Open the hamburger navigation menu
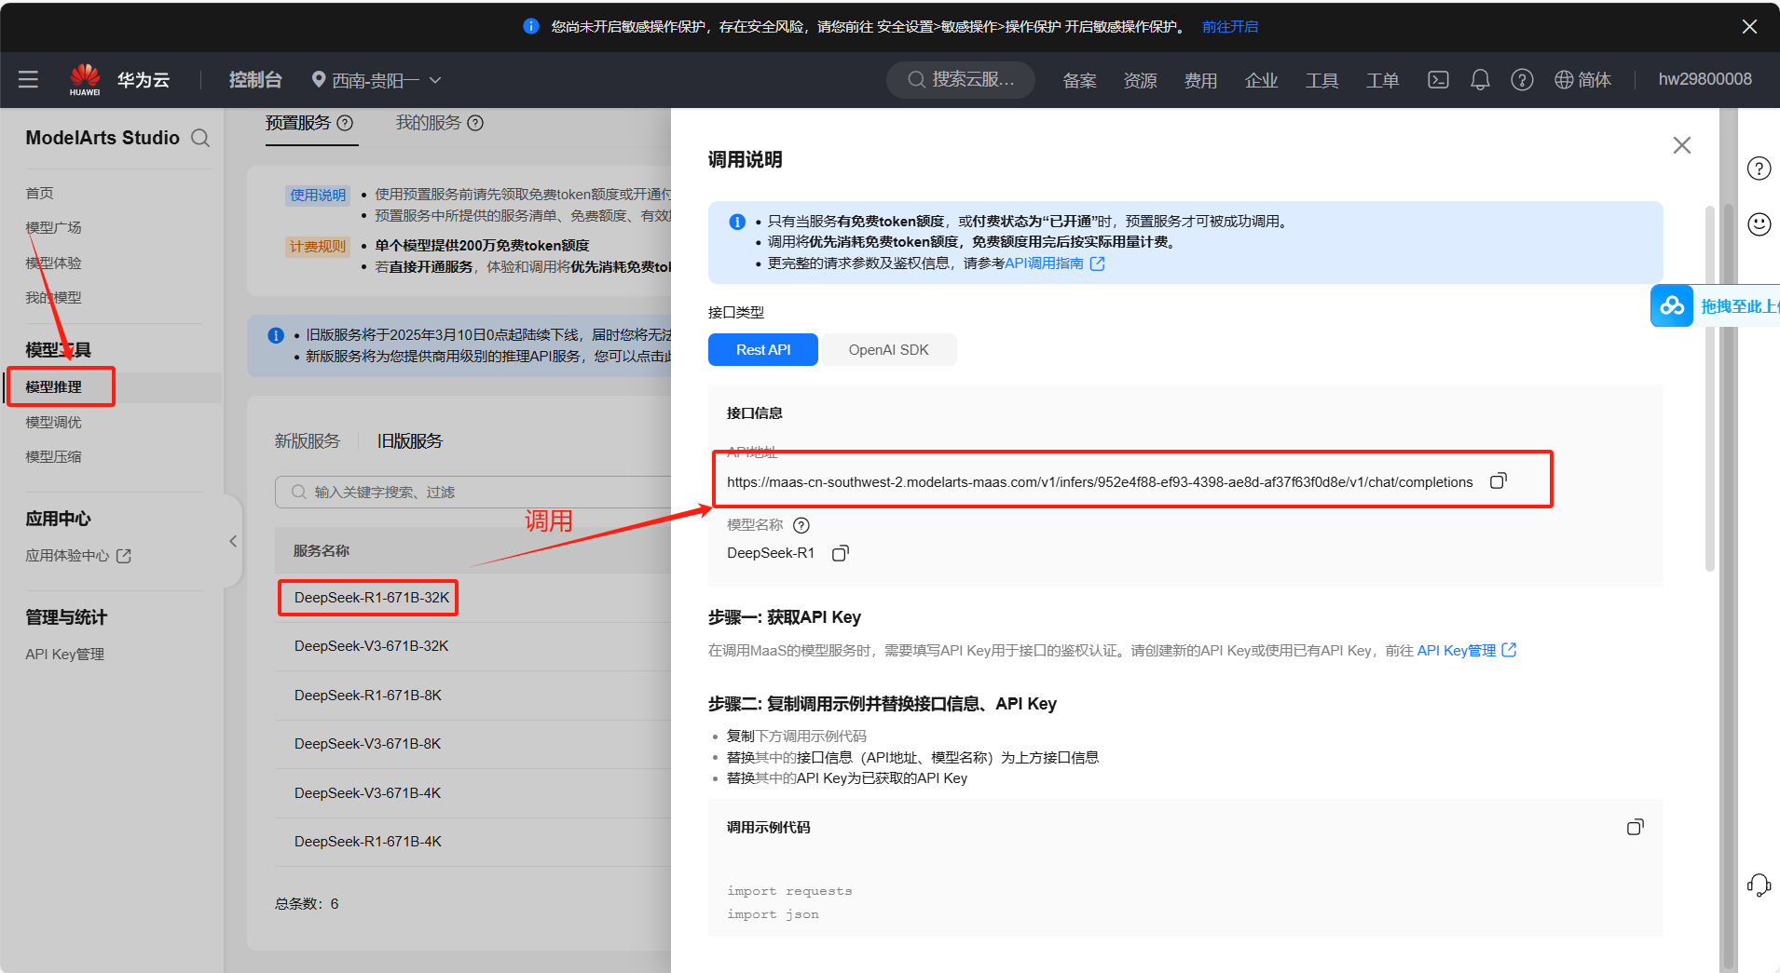The width and height of the screenshot is (1780, 973). point(28,79)
